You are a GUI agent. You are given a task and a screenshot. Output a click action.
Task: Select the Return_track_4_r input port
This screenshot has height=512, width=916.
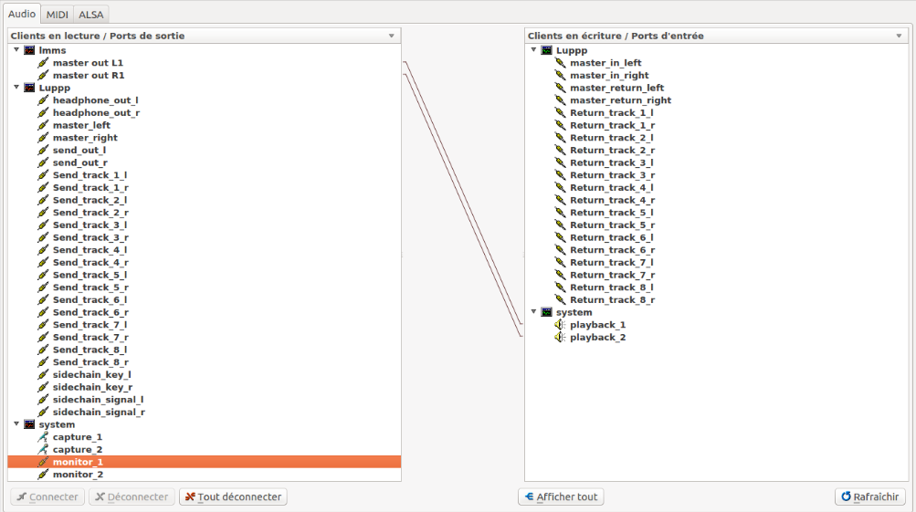coord(612,200)
